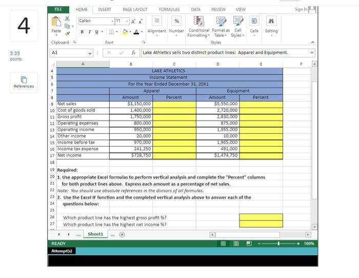Expand the Borders dropdown arrow
This screenshot has height=278, width=359.
pyautogui.click(x=117, y=32)
